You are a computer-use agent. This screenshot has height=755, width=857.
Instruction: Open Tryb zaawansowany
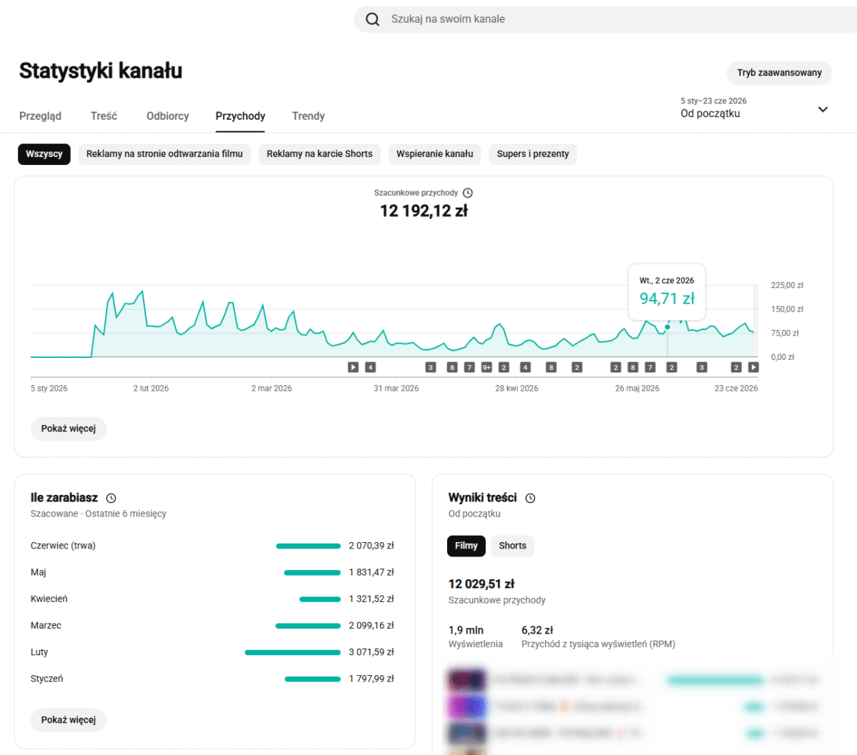(x=779, y=73)
